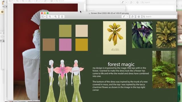The image size is (182, 102).
Task: Maximize the front window with the green button
Action: click(47, 13)
